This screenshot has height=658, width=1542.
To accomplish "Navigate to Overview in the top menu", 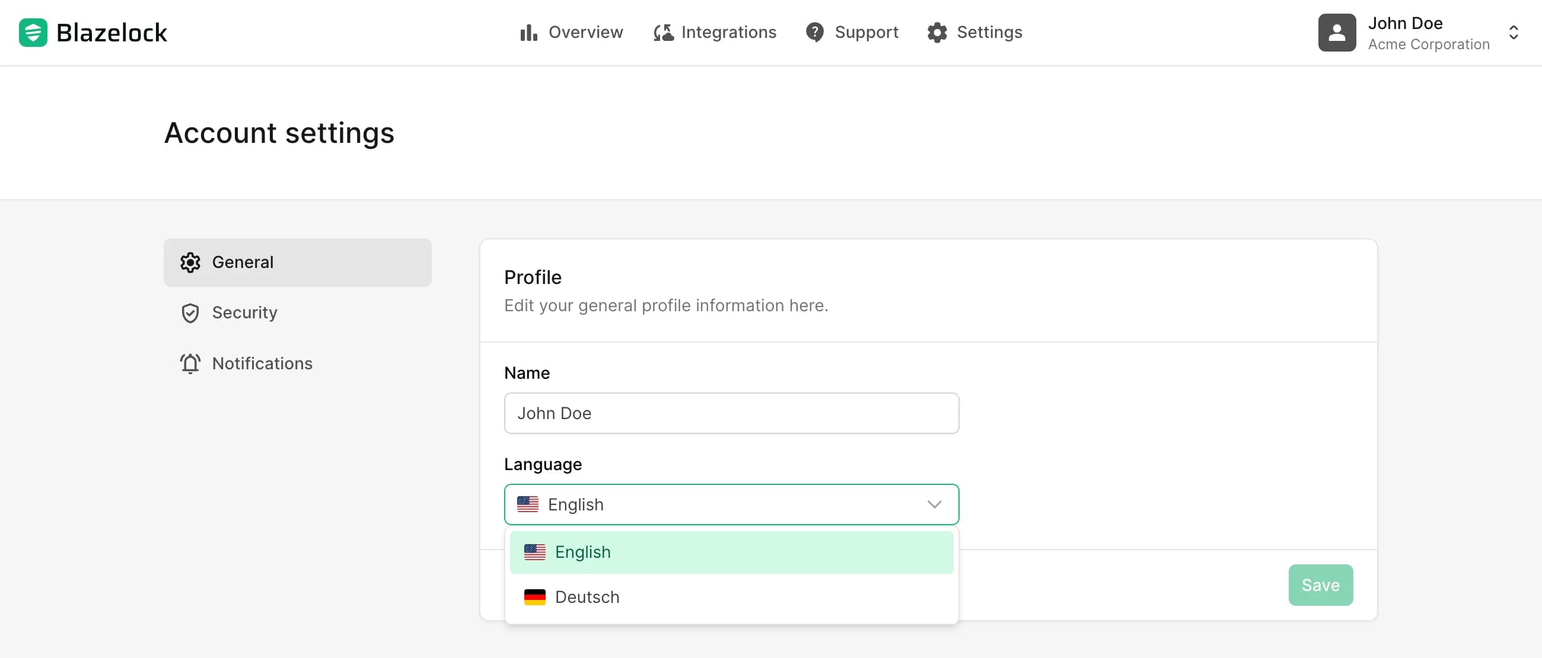I will click(585, 32).
